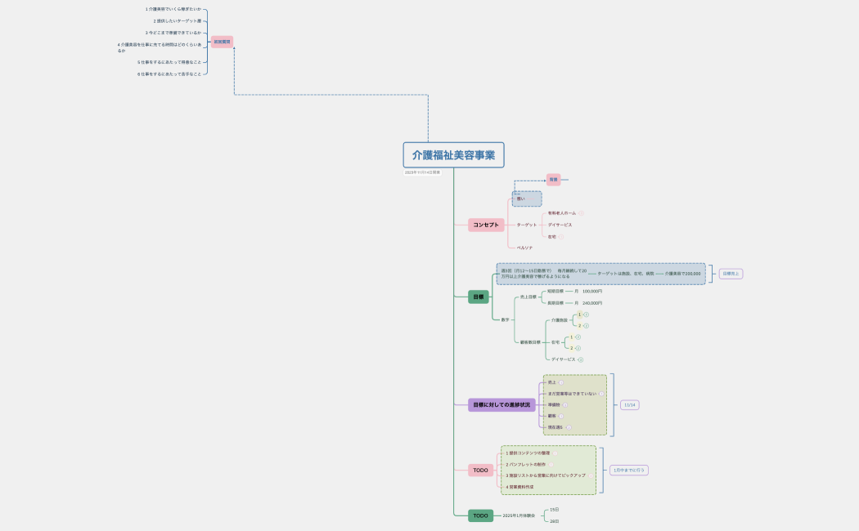Expand the collapsed デイサービス count under 顧客数目標
This screenshot has width=859, height=531.
[581, 359]
